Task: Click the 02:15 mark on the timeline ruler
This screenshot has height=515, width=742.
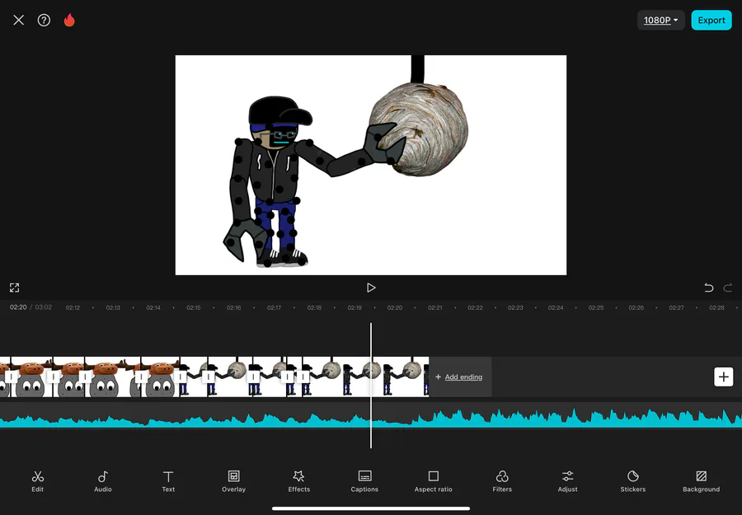Action: point(194,307)
